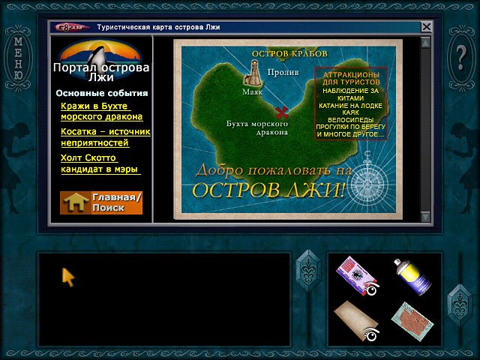Open 'Кражи в Бухте морского дракона' article
480x360 pixels.
click(x=102, y=111)
